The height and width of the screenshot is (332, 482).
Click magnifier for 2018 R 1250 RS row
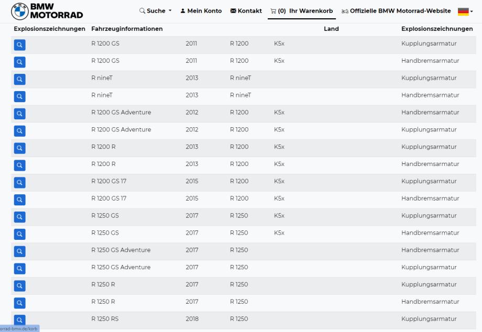pyautogui.click(x=19, y=320)
